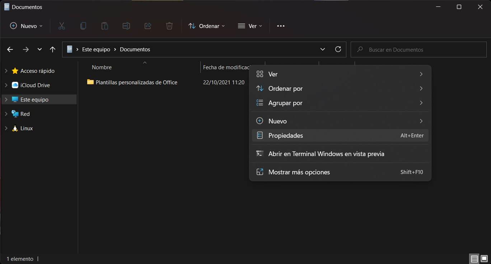Open the Plantillas personalizadas de Office folder

click(136, 82)
